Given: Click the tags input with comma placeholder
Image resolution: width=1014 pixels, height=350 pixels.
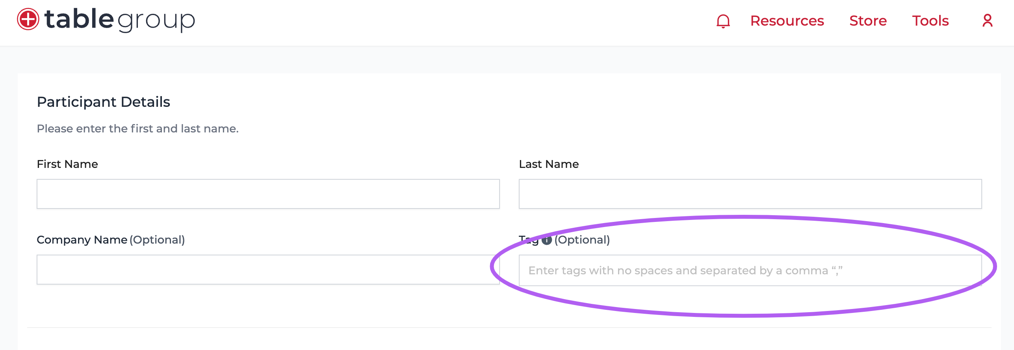Looking at the screenshot, I should pos(750,270).
